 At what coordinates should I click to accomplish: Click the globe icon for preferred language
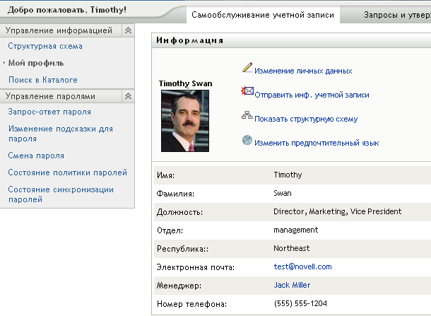[x=247, y=141]
